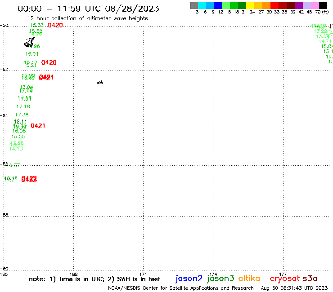
Task: Select the 15.53 wave height reading
Action: coord(37,25)
